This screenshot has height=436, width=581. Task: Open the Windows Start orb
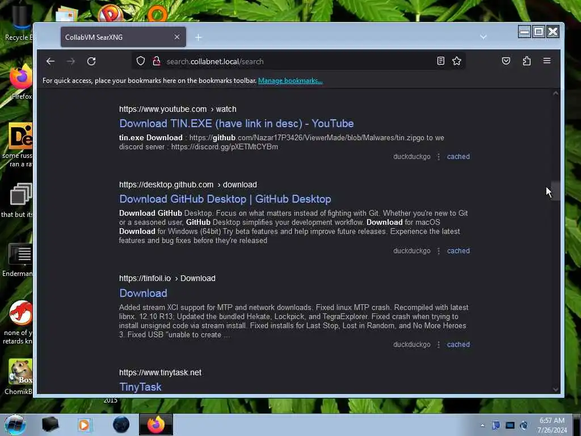[15, 425]
